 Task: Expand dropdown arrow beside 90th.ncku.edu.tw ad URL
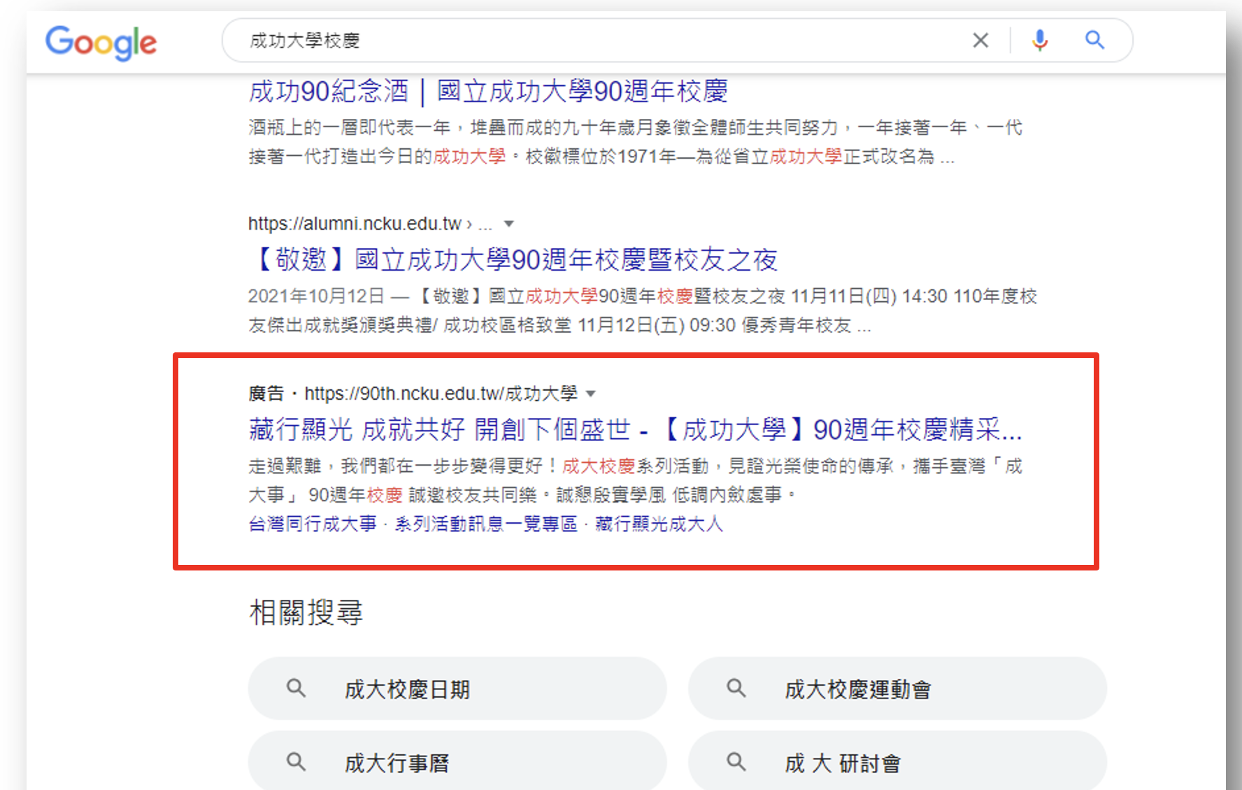[591, 394]
